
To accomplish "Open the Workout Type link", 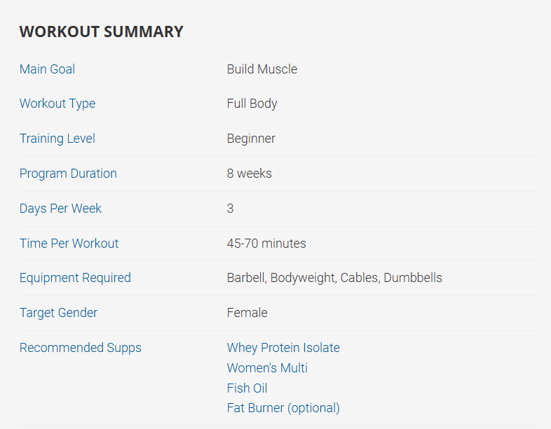I will [57, 104].
